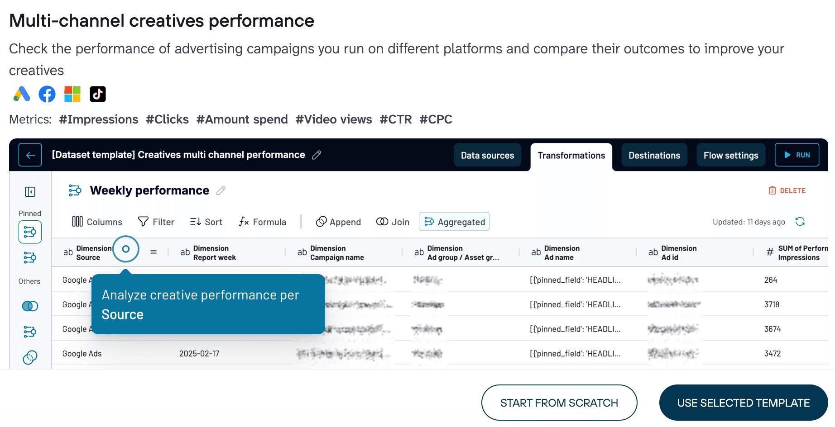Open the Flow settings tab
The width and height of the screenshot is (835, 427).
731,155
